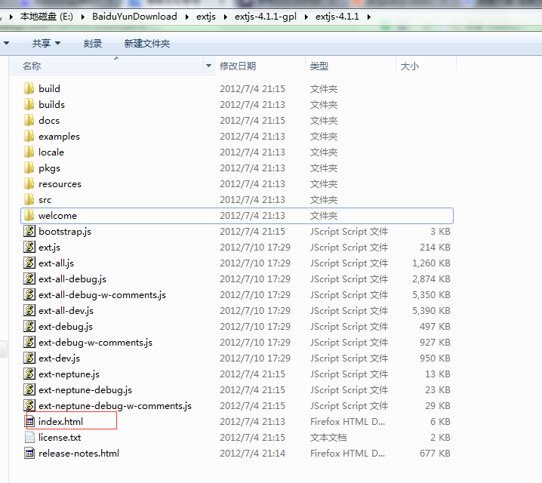This screenshot has height=483, width=542.
Task: Select the docs folder icon
Action: click(29, 120)
